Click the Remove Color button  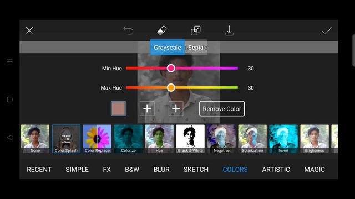[222, 109]
